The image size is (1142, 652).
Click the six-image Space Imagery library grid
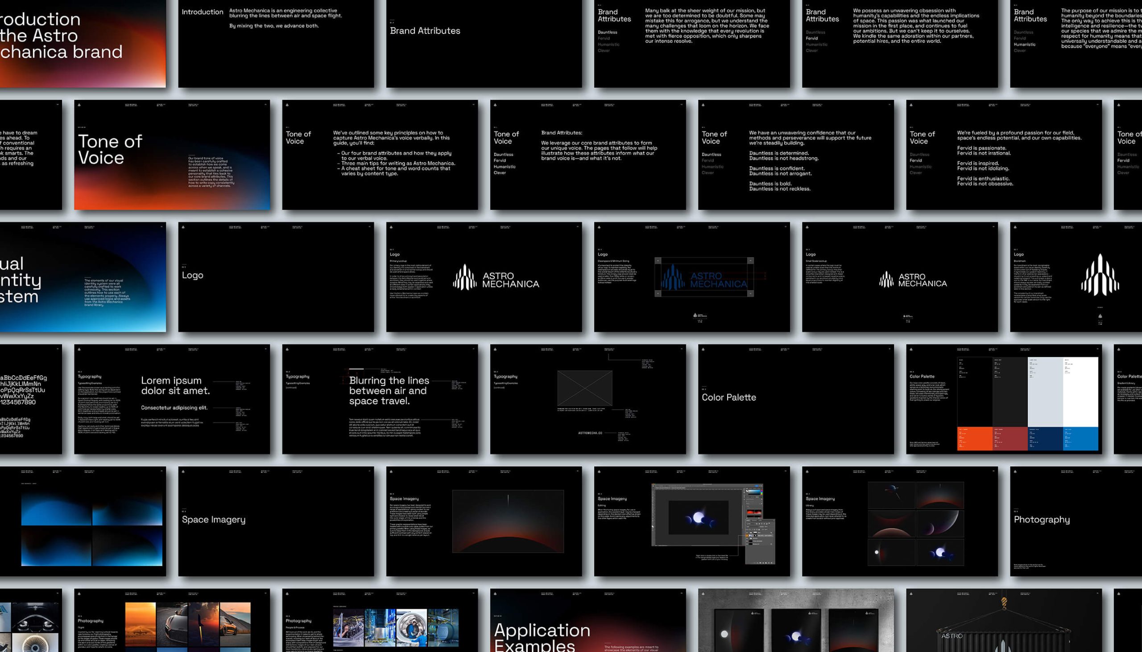click(x=916, y=524)
